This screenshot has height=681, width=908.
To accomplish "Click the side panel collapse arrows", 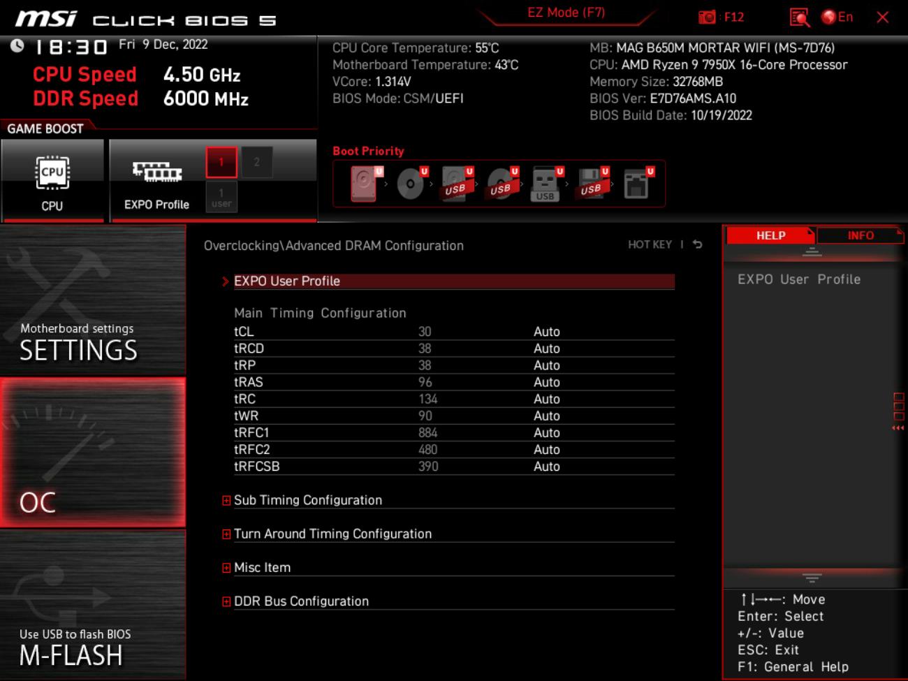I will coord(898,428).
